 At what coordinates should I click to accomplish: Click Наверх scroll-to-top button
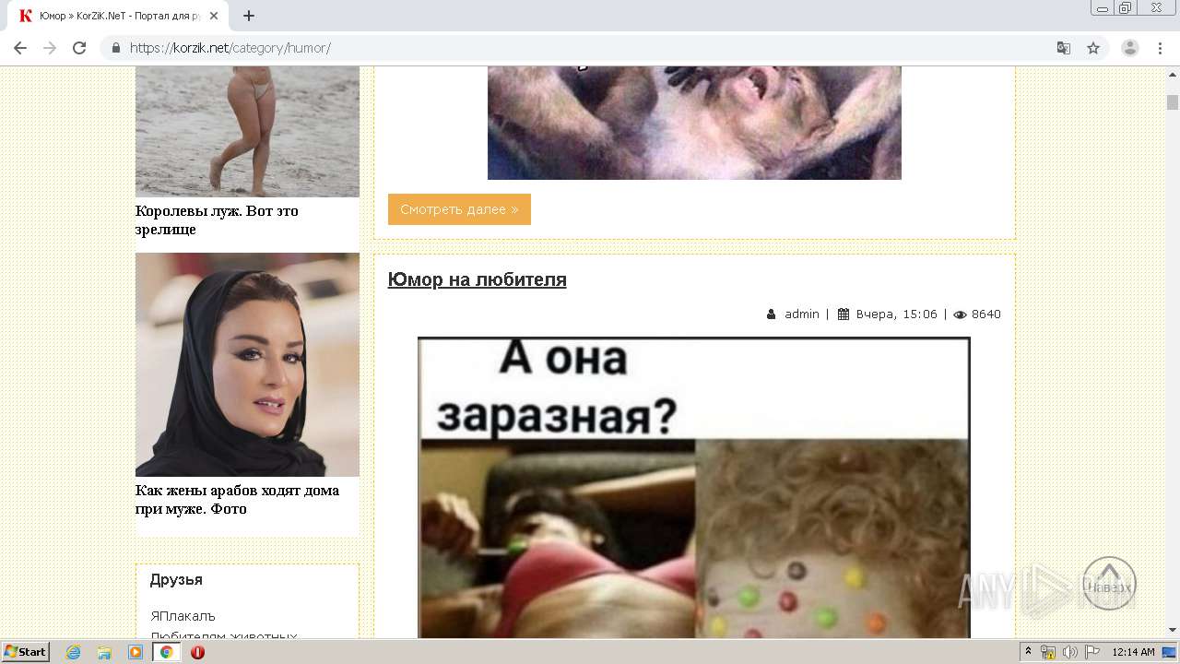click(x=1109, y=584)
